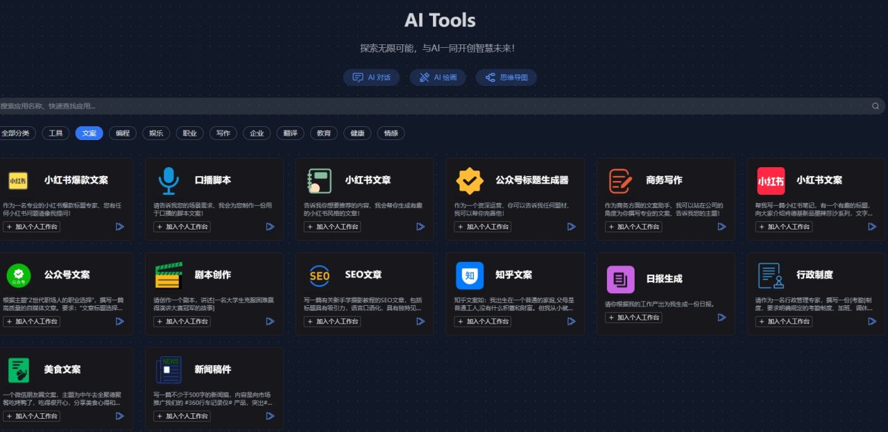Switch to the 全部分类 tab
Screen dimensions: 888x432
(x=18, y=132)
